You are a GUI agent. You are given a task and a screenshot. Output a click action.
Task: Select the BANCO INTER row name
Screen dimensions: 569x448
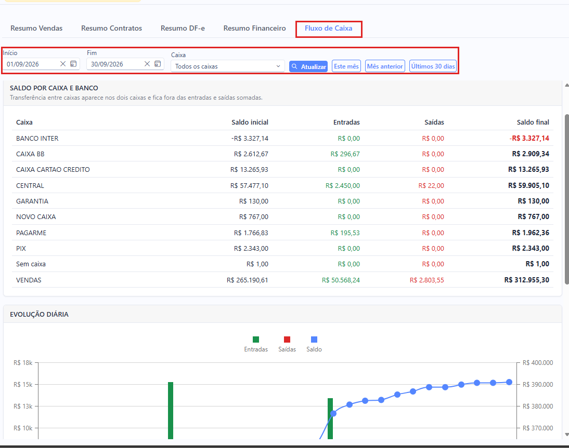coord(37,139)
